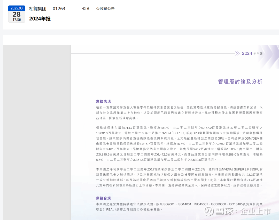Click the 雪球 snowball logo watermark
This screenshot has width=279, height=220.
(x=209, y=211)
